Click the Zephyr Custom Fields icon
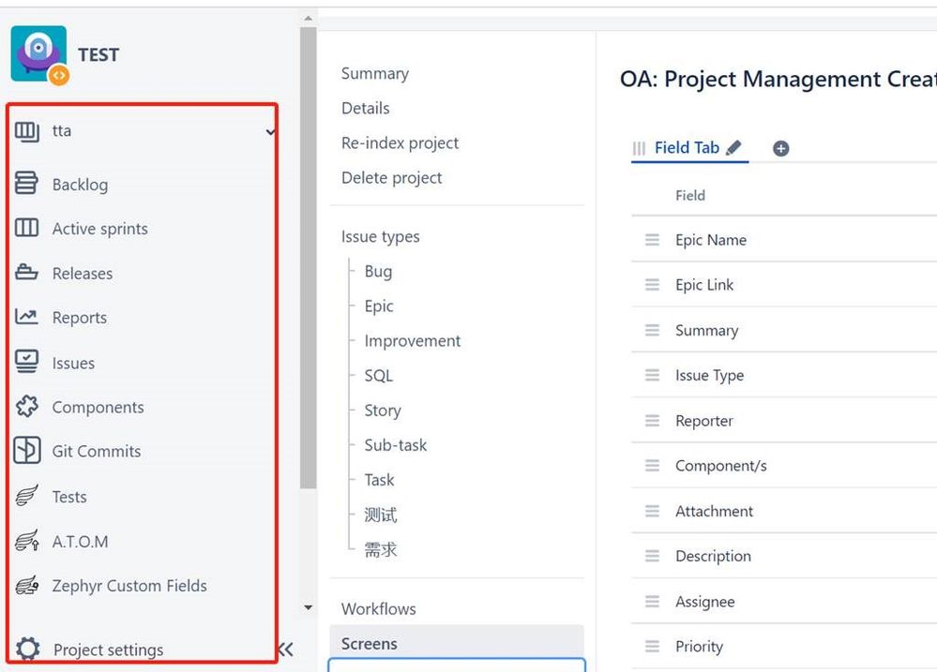937x672 pixels. (x=27, y=585)
